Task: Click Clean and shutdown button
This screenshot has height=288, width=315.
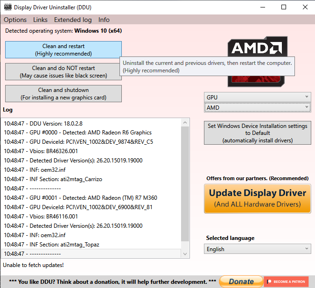Action: [63, 94]
